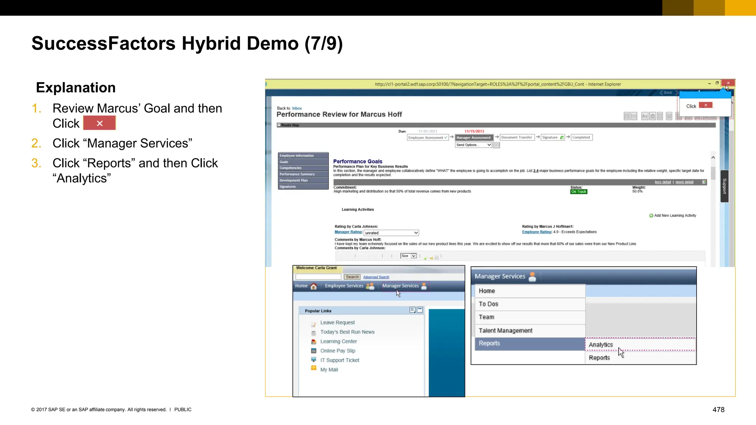The height and width of the screenshot is (425, 756).
Task: Click the Home house icon in portal nav
Action: (x=313, y=286)
